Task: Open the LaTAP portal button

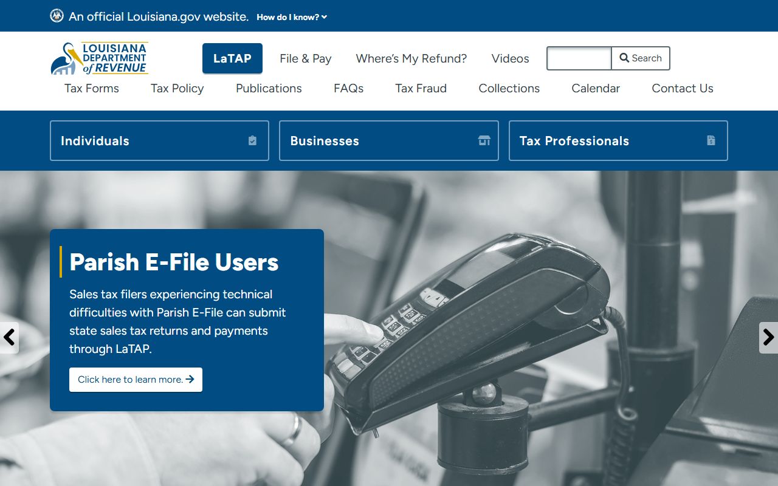Action: [232, 58]
